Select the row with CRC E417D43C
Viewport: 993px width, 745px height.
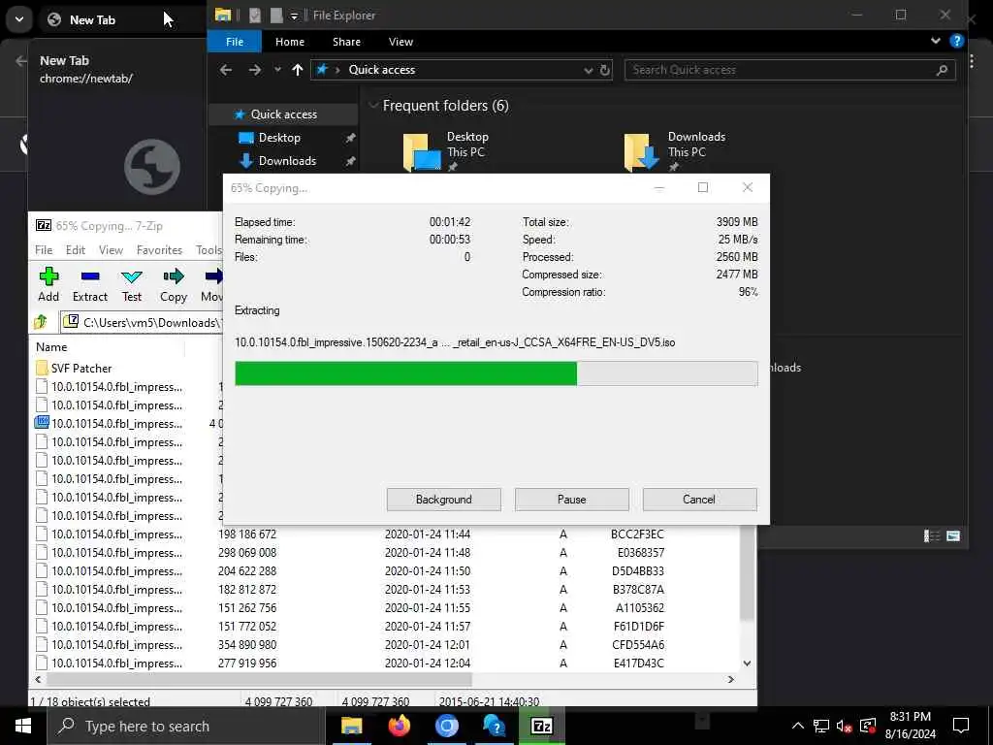click(x=387, y=664)
